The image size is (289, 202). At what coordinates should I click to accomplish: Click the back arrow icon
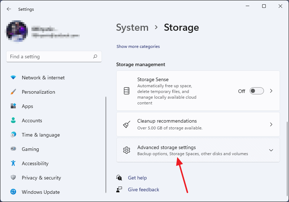click(x=9, y=9)
